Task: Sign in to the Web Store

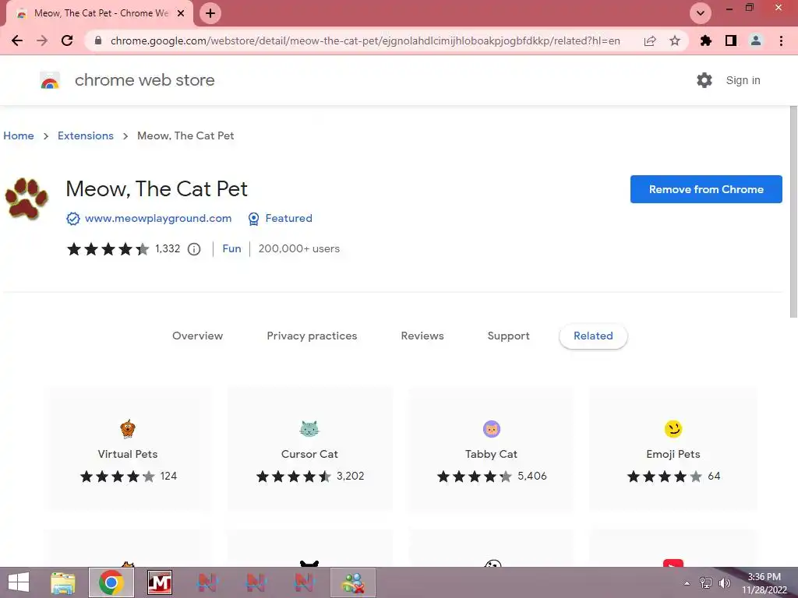Action: (x=743, y=80)
